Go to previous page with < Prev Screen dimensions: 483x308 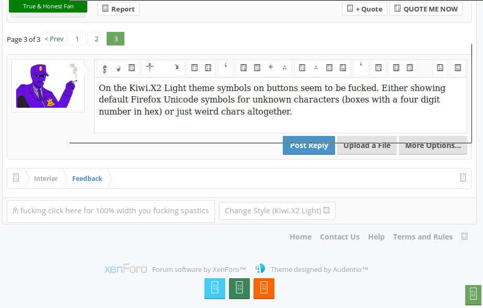[54, 39]
